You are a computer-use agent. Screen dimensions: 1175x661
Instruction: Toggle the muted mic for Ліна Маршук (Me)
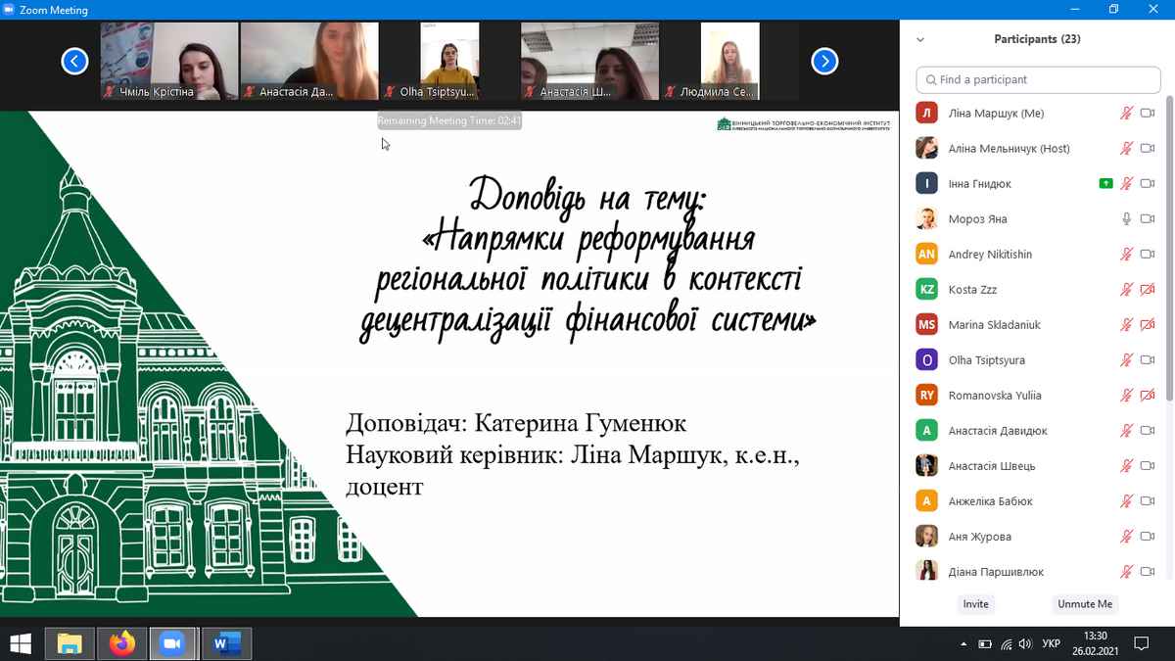click(1126, 114)
